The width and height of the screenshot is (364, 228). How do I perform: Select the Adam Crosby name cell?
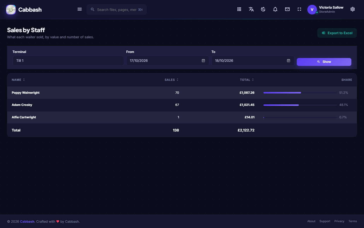(22, 105)
